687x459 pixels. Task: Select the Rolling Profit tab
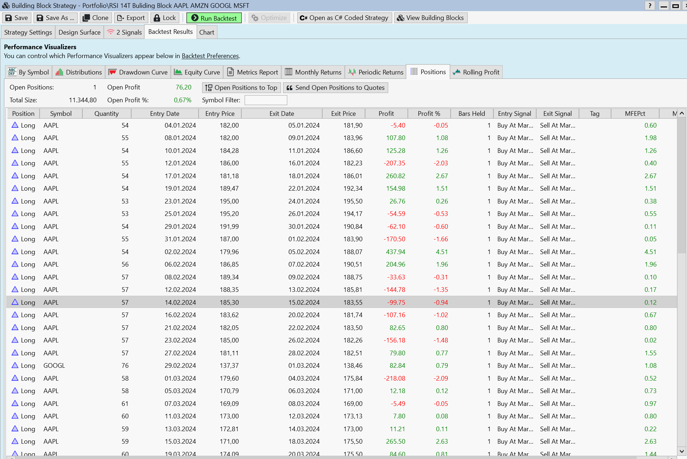476,72
